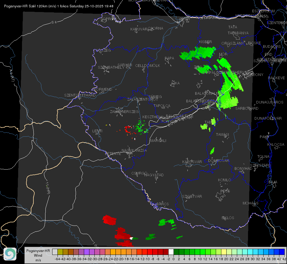Click the BONYHÁD town label
The height and width of the screenshot is (264, 287).
(x=243, y=169)
